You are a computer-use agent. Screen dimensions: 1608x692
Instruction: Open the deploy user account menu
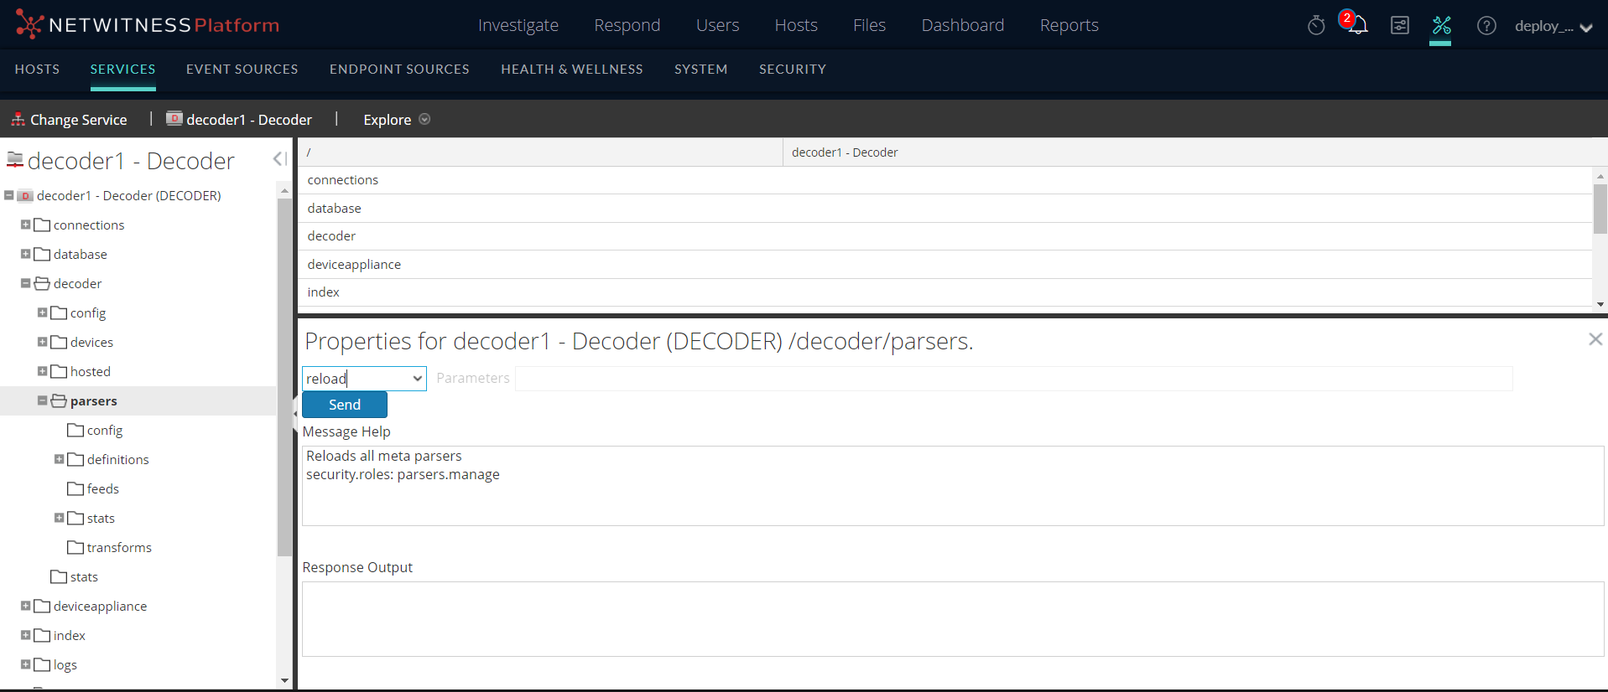tap(1553, 26)
